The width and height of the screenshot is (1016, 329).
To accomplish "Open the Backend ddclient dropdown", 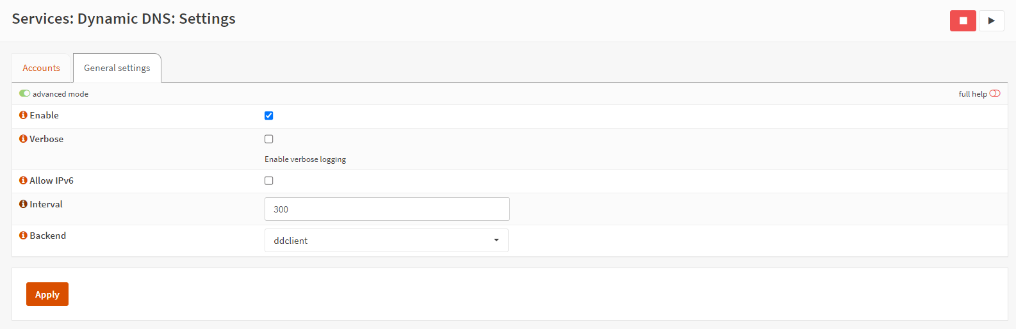I will 386,241.
